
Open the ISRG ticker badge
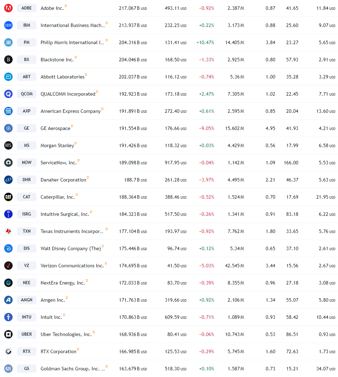27,214
